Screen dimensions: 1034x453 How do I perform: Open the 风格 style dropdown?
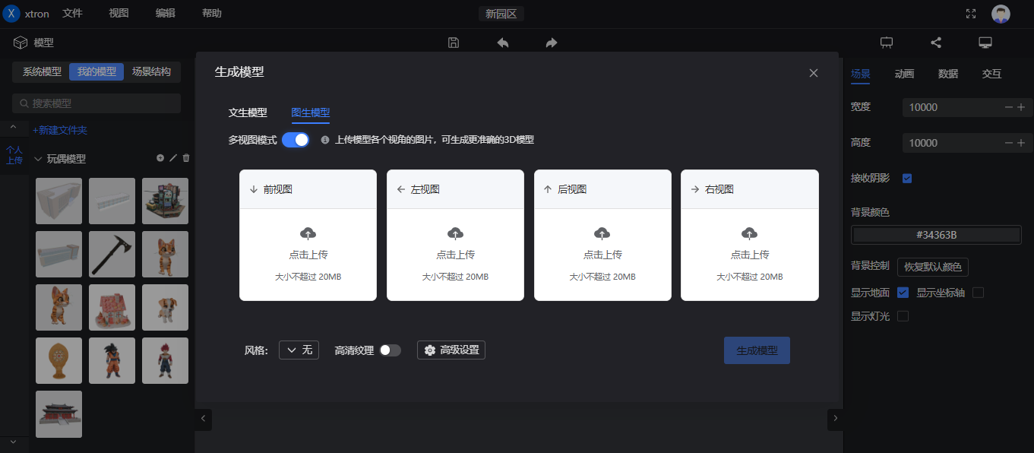pos(299,350)
